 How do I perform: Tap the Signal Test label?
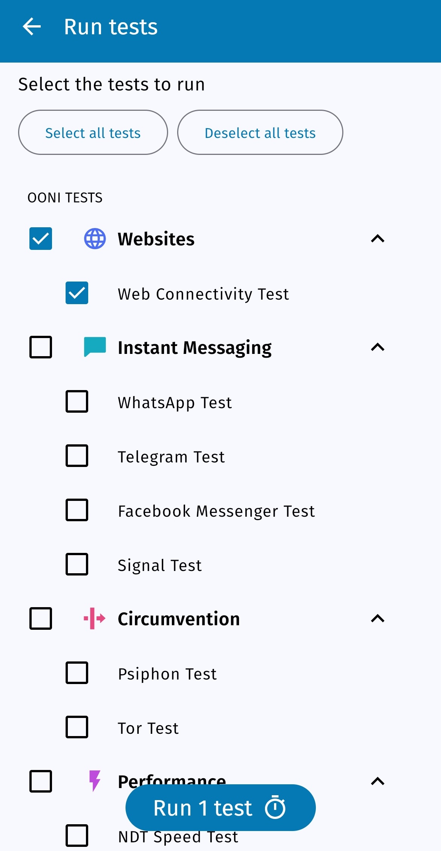pyautogui.click(x=160, y=565)
